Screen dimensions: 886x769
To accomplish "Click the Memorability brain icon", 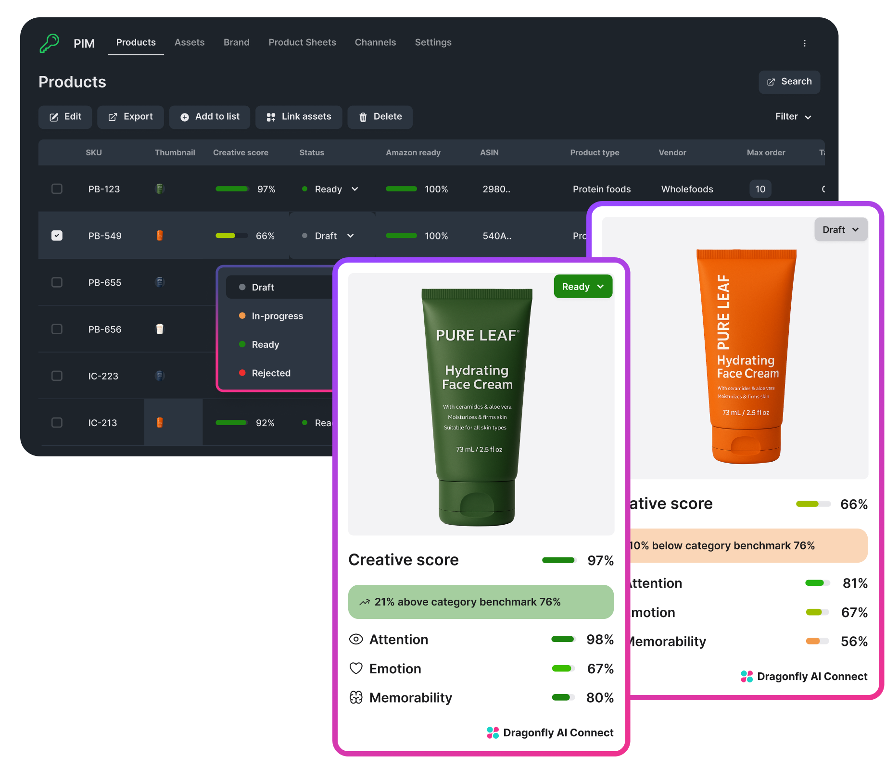I will pos(356,697).
